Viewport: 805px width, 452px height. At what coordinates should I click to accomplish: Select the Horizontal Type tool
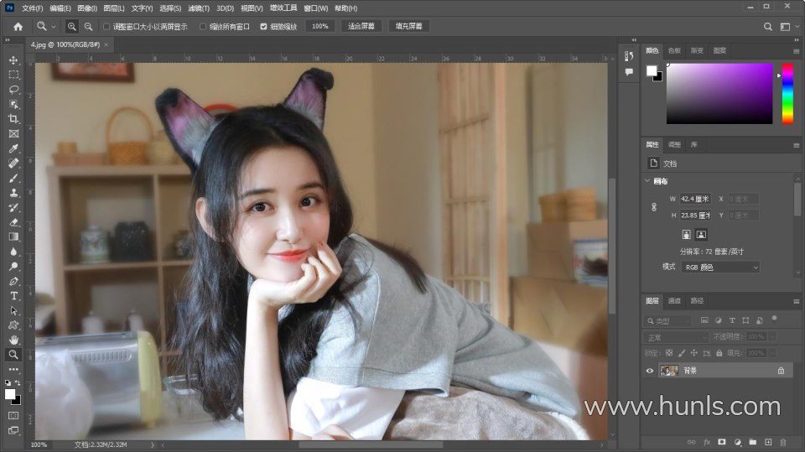tap(14, 296)
